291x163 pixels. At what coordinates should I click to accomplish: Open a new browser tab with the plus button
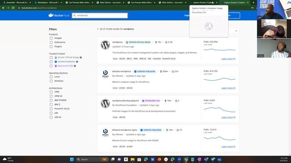[254, 3]
